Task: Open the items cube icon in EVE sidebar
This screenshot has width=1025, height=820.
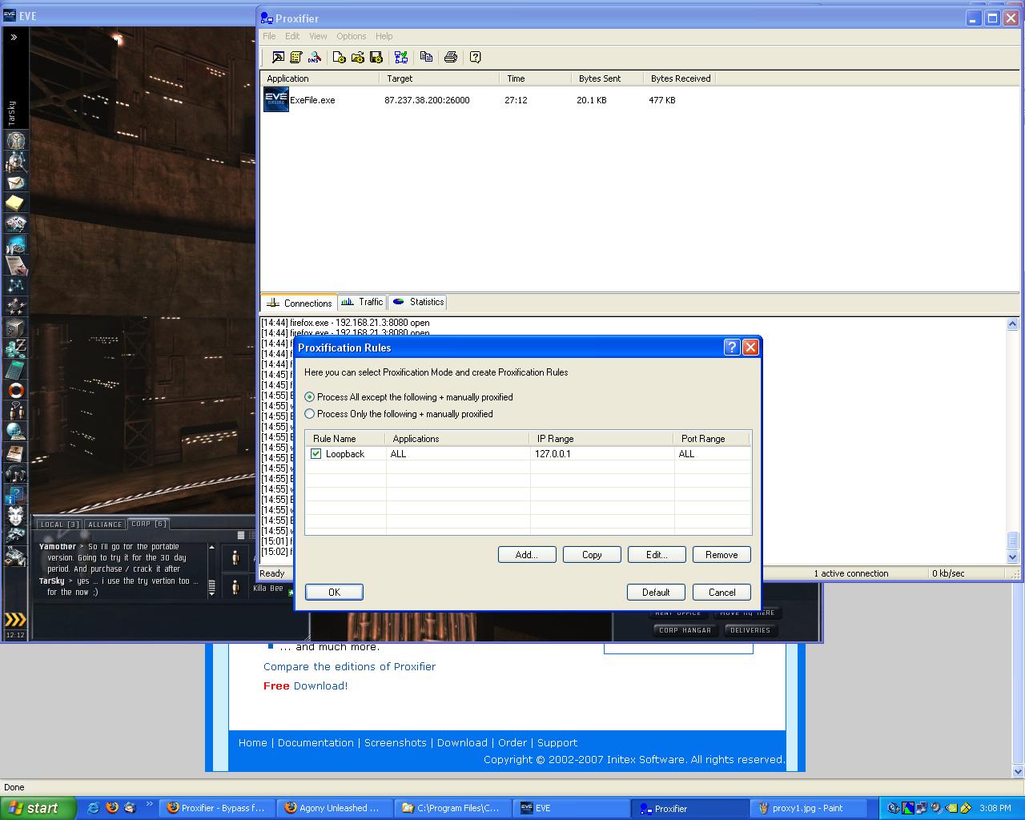Action: click(x=16, y=328)
